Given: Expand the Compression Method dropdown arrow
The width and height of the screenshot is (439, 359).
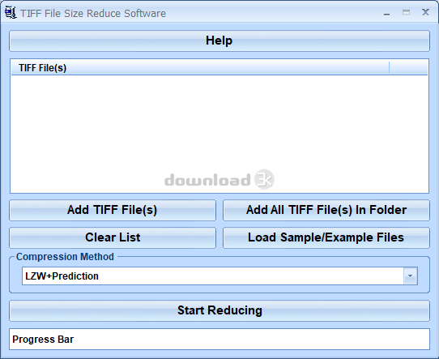Looking at the screenshot, I should tap(411, 276).
